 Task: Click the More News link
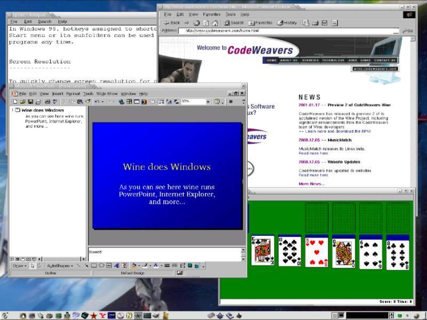point(311,183)
